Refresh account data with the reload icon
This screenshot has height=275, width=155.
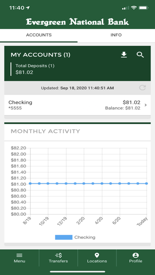142,88
